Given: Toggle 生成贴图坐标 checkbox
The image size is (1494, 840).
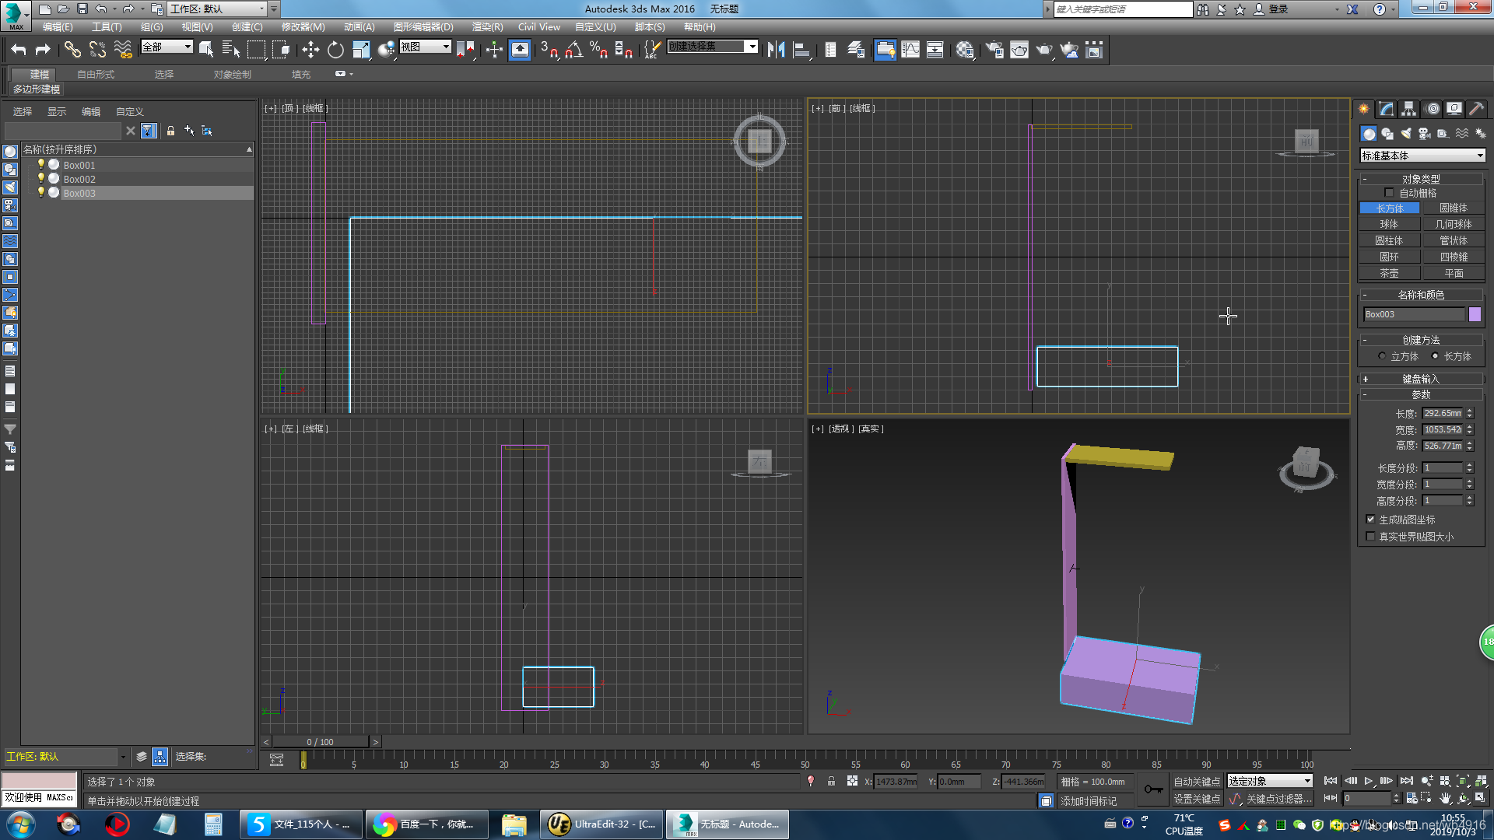Looking at the screenshot, I should (1372, 519).
